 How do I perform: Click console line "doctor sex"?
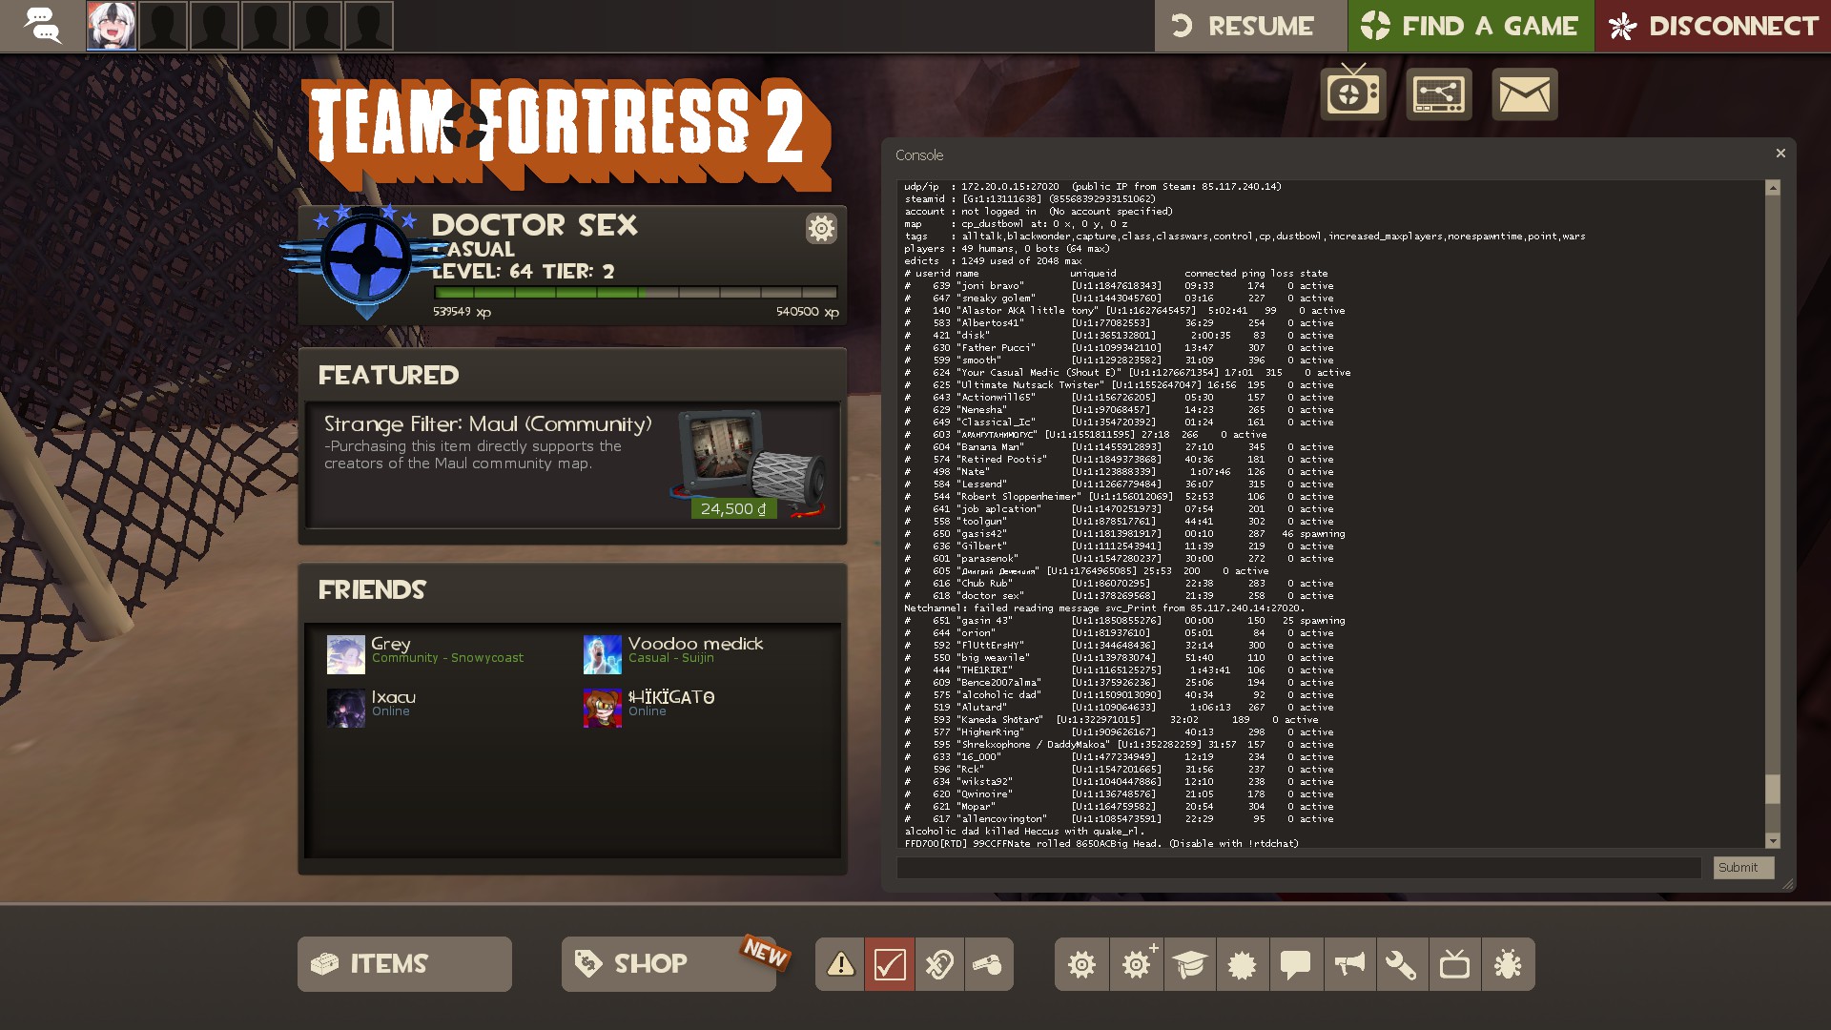coord(1120,595)
